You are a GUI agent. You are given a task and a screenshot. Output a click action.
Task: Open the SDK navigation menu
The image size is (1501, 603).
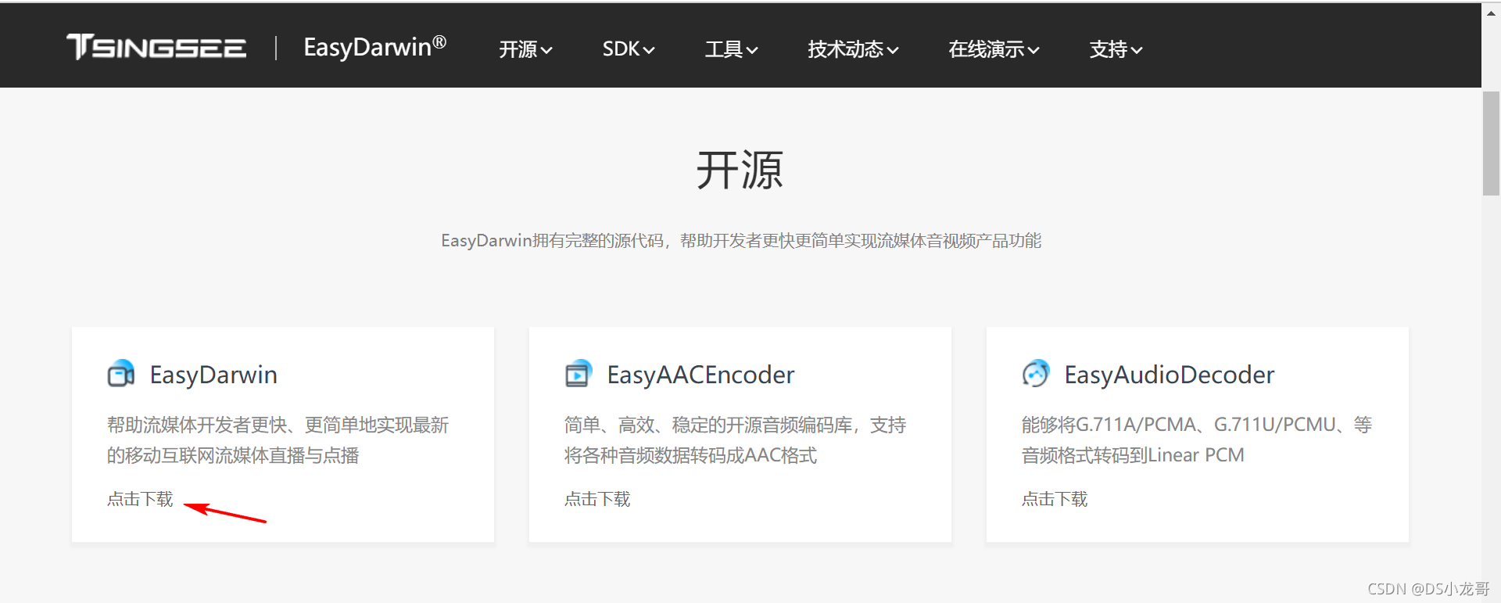click(629, 49)
